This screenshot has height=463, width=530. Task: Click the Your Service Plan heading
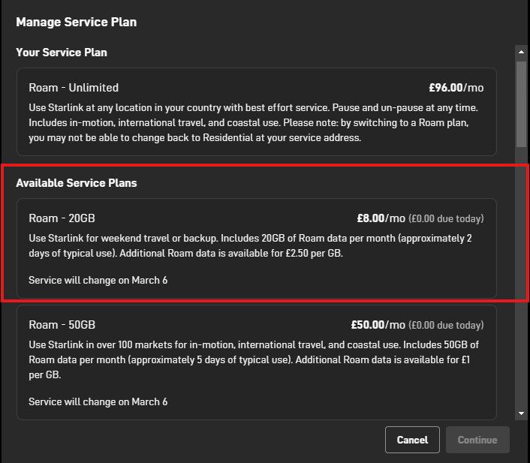coord(62,53)
